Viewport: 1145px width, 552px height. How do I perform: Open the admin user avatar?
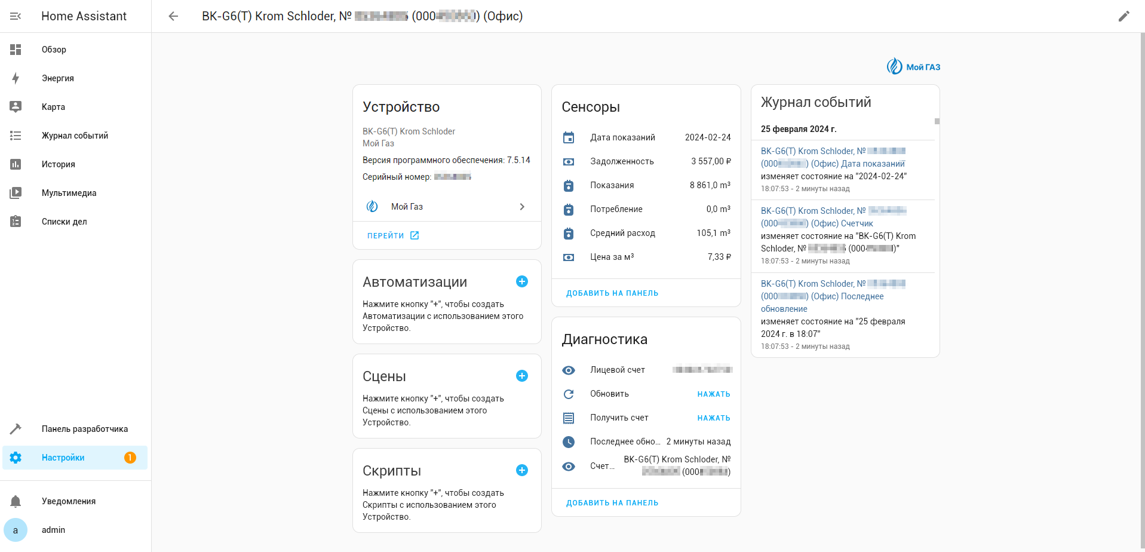pyautogui.click(x=16, y=530)
